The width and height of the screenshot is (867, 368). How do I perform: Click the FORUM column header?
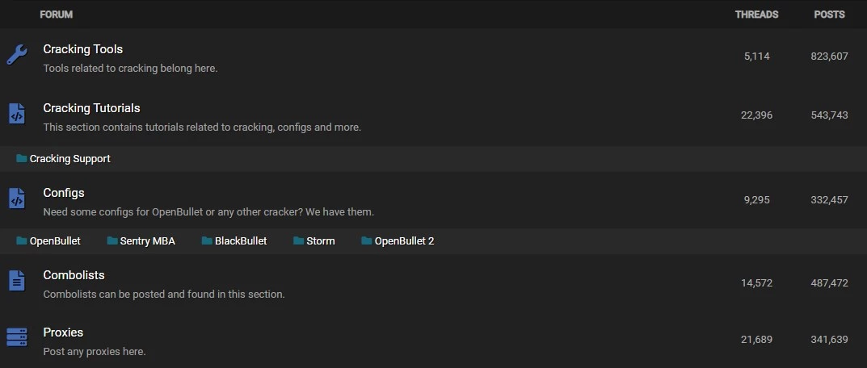coord(56,15)
